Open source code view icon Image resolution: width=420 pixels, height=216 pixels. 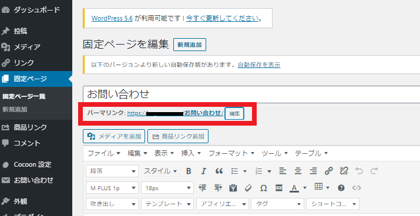click(357, 188)
